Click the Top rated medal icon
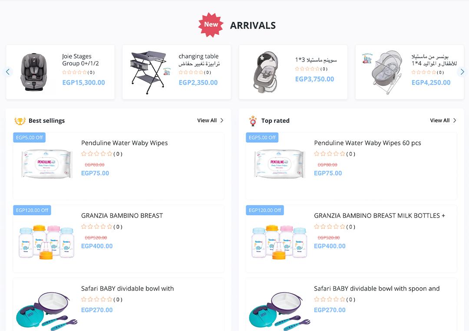 [x=253, y=121]
